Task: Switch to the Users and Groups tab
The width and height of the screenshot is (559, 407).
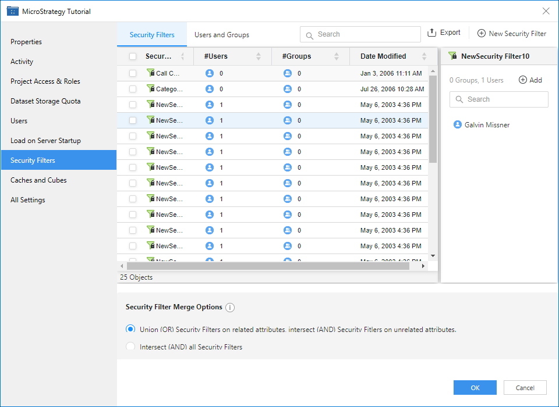Action: pos(222,35)
